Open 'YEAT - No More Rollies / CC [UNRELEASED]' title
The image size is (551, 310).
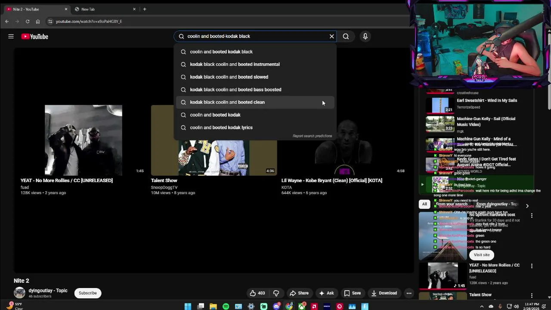[x=67, y=180]
